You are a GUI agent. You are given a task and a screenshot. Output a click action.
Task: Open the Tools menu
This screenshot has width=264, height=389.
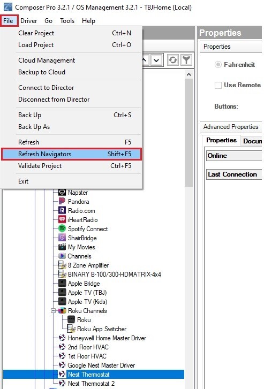[67, 21]
